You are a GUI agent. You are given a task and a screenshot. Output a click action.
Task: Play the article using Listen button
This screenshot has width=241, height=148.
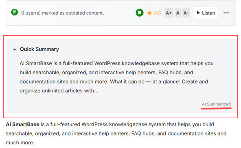click(206, 13)
